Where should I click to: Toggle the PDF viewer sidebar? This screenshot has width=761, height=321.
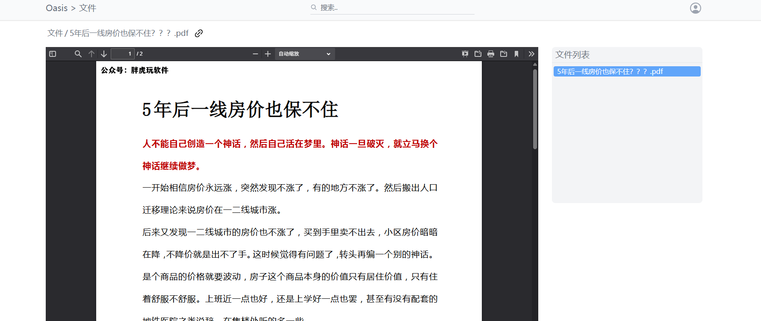click(x=53, y=54)
